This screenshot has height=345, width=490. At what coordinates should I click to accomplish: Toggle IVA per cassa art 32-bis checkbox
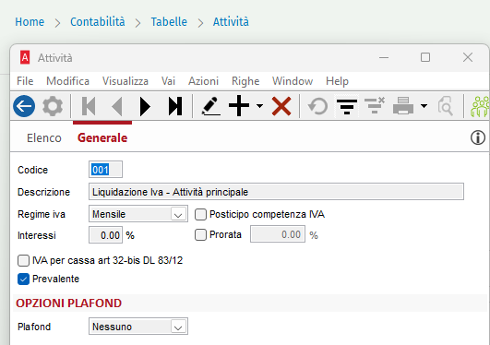pos(23,260)
